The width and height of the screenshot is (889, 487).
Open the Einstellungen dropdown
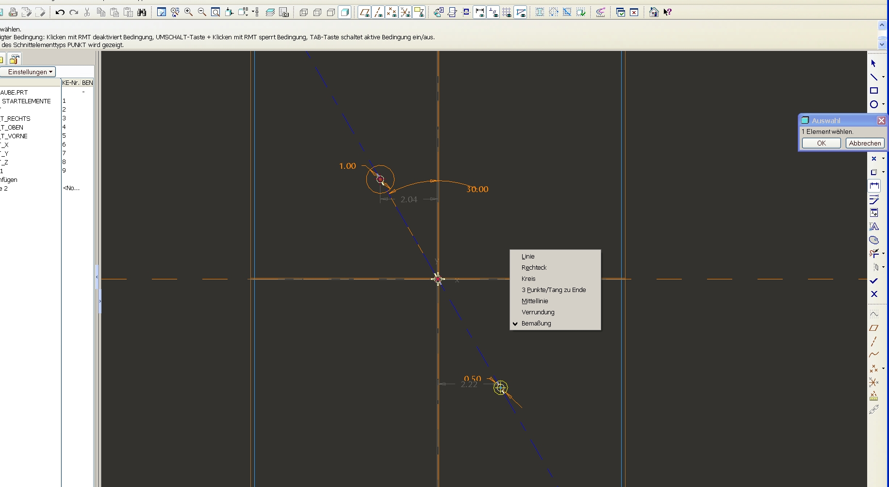(29, 72)
